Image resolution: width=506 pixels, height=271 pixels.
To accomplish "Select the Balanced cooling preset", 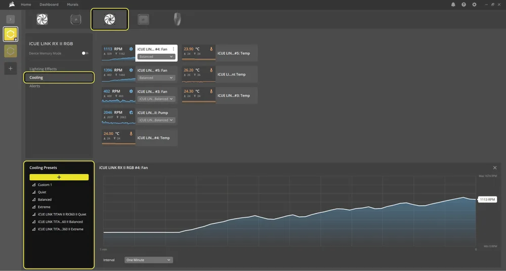I will pyautogui.click(x=45, y=200).
